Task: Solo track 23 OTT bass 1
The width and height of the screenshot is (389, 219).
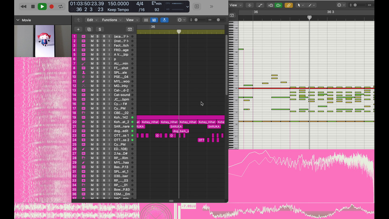Action: click(x=98, y=135)
